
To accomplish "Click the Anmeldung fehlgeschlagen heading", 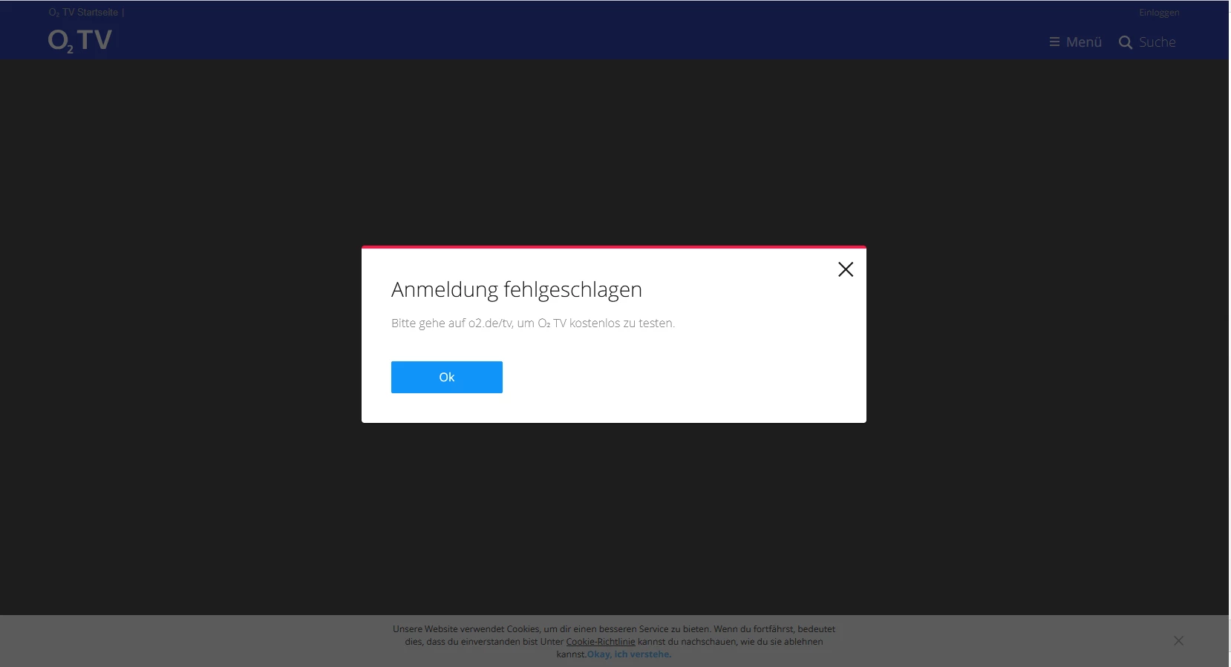I will pyautogui.click(x=517, y=289).
